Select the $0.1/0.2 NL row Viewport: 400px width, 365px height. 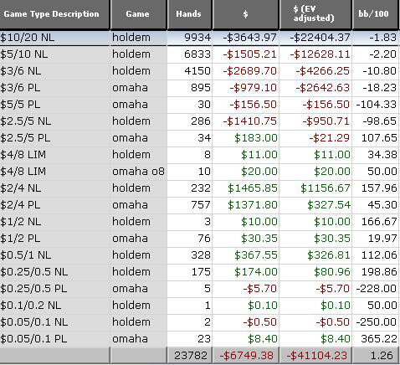[x=199, y=306]
